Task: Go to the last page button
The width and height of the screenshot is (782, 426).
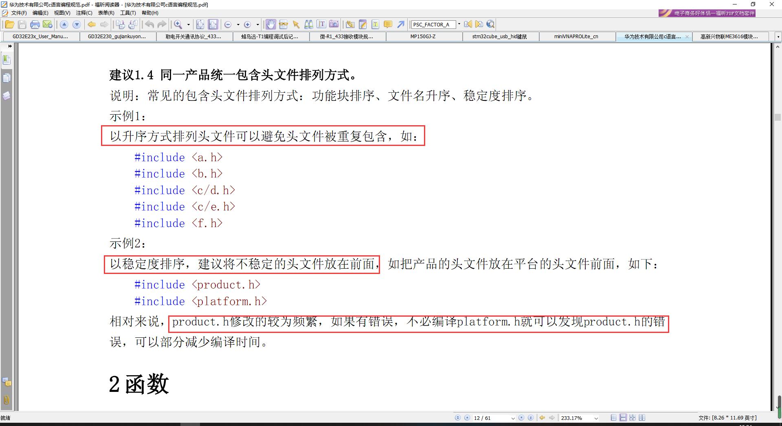Action: pyautogui.click(x=531, y=417)
